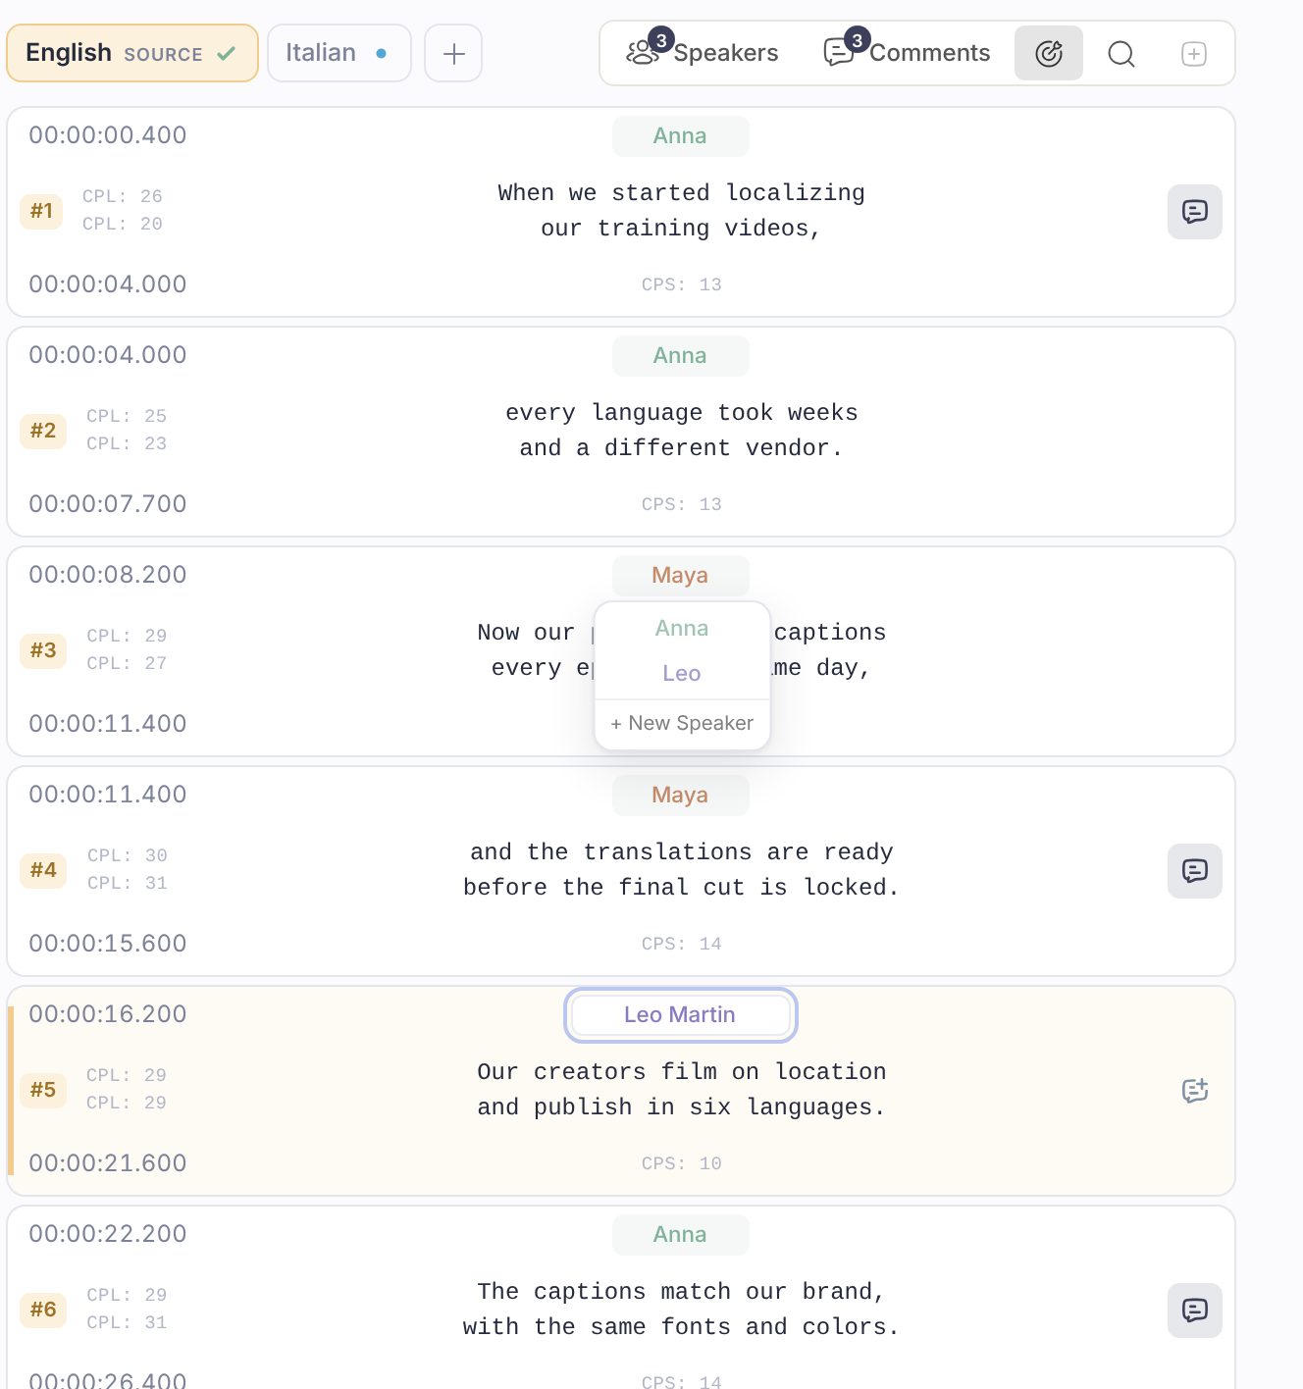Open comment on subtitle #4
This screenshot has height=1389, width=1303.
pos(1195,871)
